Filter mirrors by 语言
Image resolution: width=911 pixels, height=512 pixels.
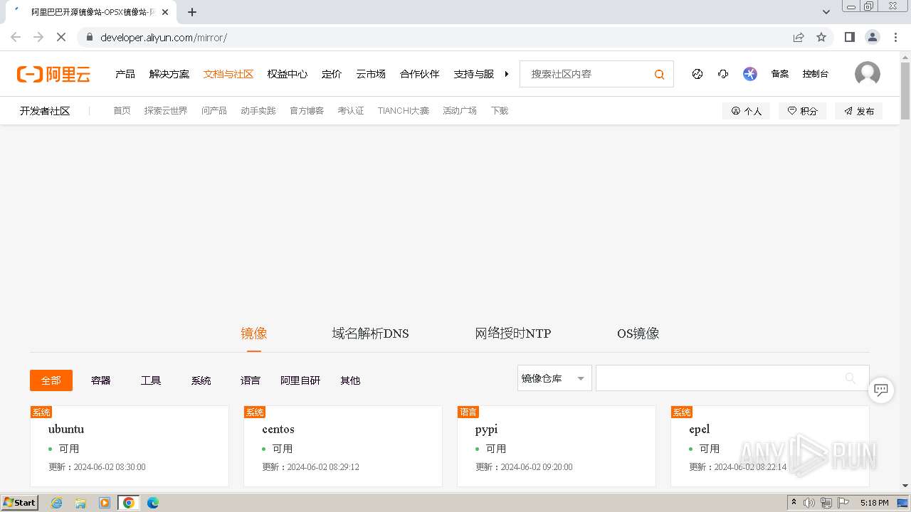[251, 380]
